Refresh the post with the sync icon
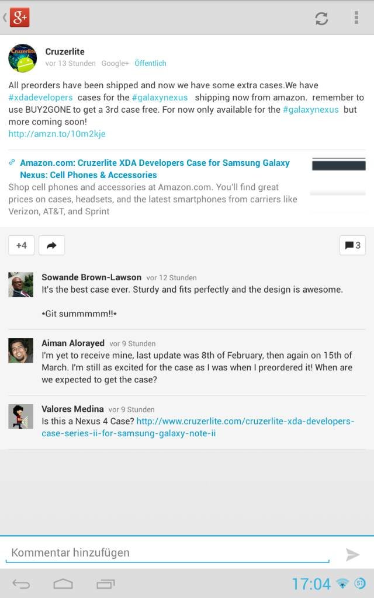 coord(321,18)
